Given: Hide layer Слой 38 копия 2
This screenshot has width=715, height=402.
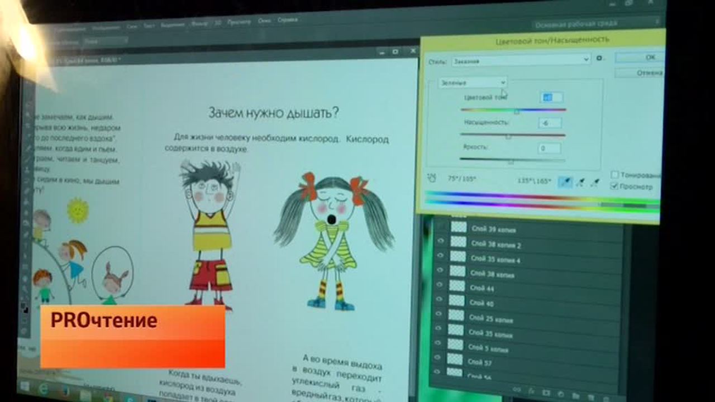Looking at the screenshot, I should click(440, 240).
